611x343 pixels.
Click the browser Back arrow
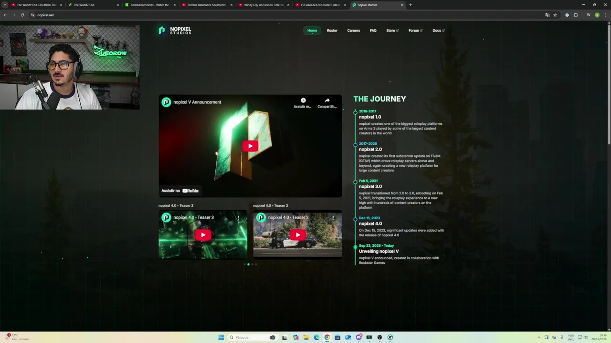(x=5, y=15)
